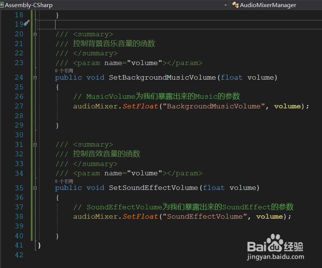Click the closing brace on line 41
The height and width of the screenshot is (268, 322).
(x=39, y=245)
